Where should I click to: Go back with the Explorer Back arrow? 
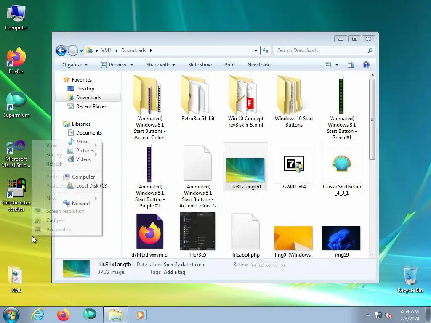61,50
